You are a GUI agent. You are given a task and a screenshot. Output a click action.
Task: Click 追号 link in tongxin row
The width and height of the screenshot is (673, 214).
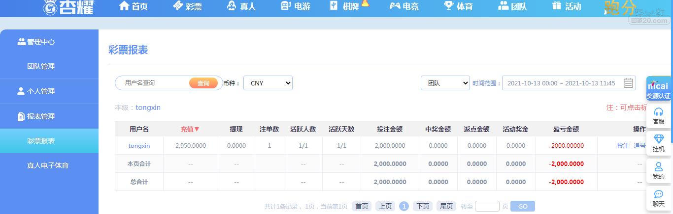tap(639, 146)
